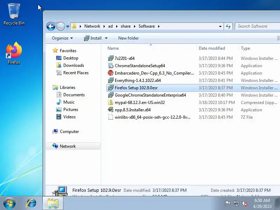Open the Videos library
Image resolution: width=280 pixels, height=210 pixels.
tap(69, 117)
